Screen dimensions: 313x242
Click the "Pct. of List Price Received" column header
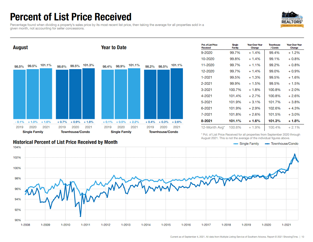coord(209,46)
